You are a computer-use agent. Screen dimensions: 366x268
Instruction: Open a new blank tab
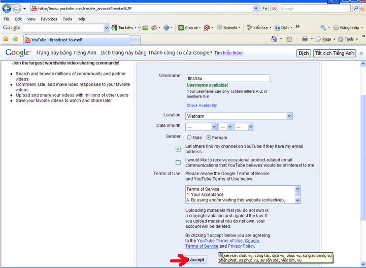pos(136,40)
